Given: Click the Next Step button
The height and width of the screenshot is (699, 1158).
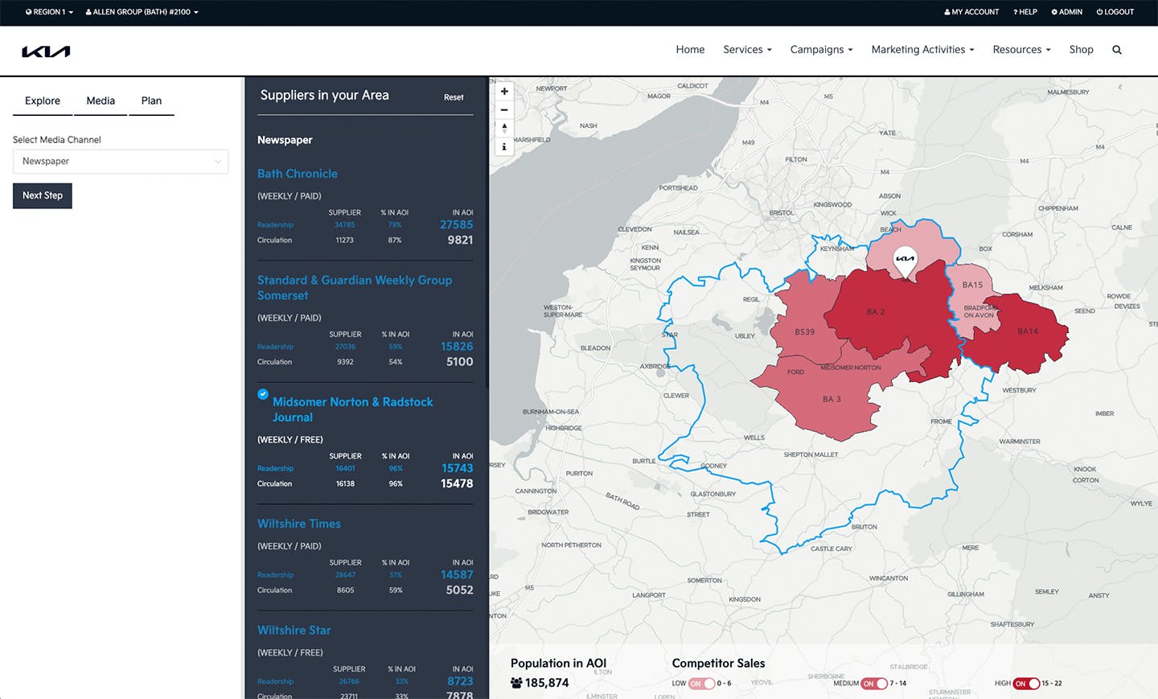Looking at the screenshot, I should 43,195.
